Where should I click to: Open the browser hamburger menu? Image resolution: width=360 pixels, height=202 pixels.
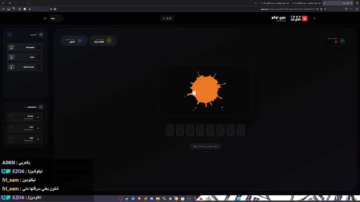[3, 9]
